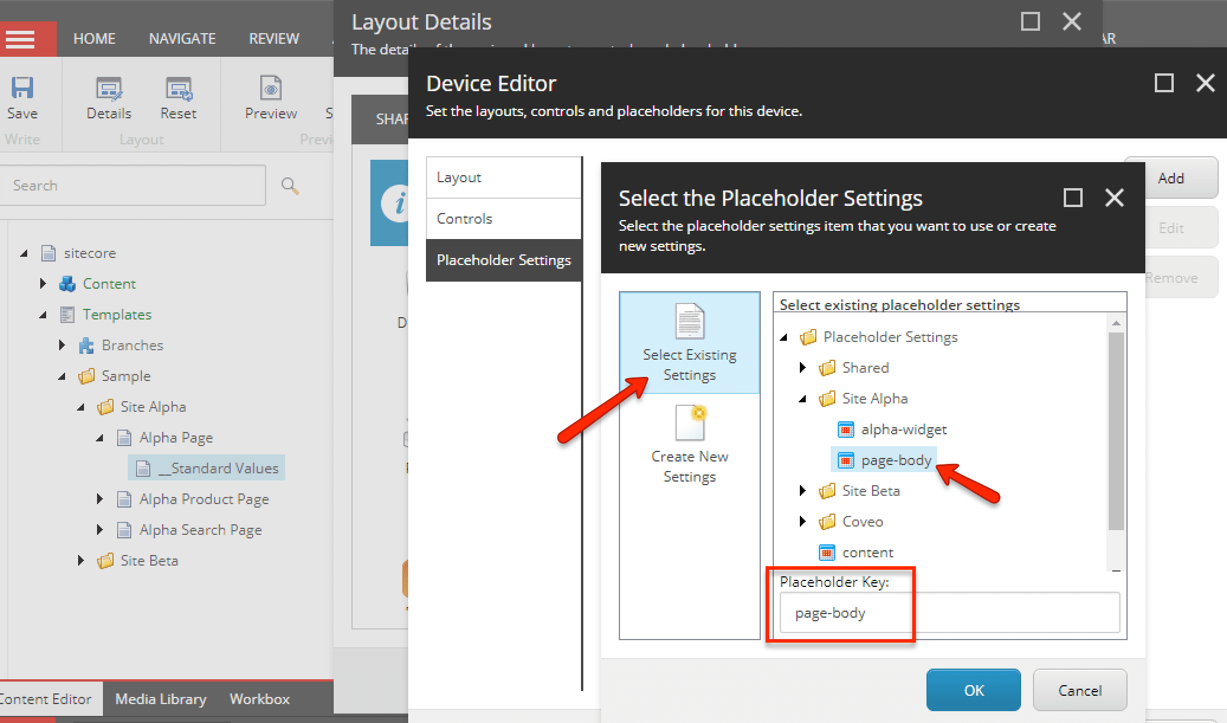Open the Details layout icon
Image resolution: width=1227 pixels, height=723 pixels.
tap(109, 89)
